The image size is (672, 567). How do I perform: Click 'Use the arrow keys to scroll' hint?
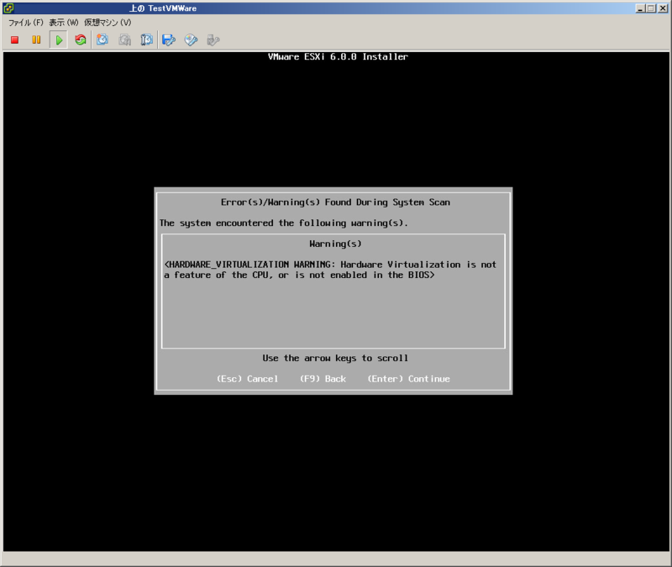click(335, 359)
